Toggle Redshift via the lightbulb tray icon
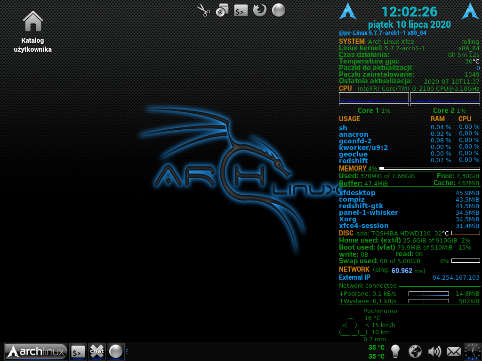The width and height of the screenshot is (482, 361). coord(395,352)
